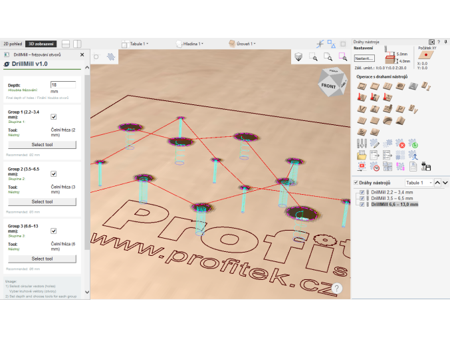Viewport: 450px width, 337px height.
Task: Split view horizontally using the tile icon
Action: click(x=66, y=44)
